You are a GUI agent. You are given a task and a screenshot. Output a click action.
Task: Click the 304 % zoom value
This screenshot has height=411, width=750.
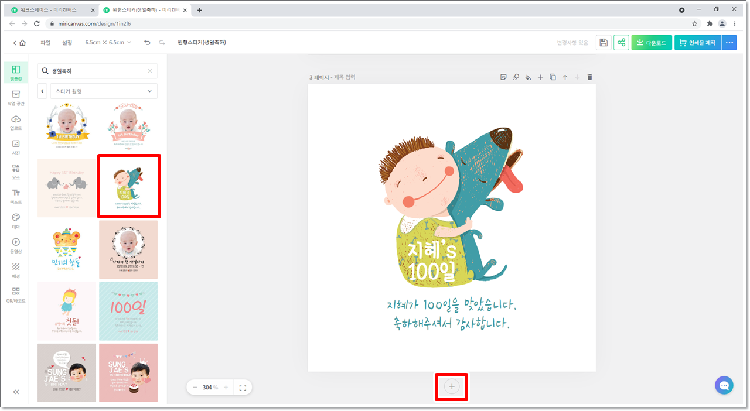210,387
